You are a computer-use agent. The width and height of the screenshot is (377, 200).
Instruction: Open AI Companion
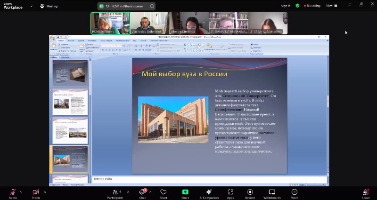[x=209, y=194]
